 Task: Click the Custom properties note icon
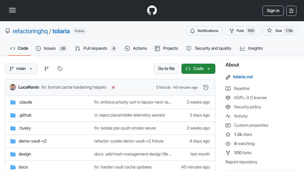tap(228, 125)
